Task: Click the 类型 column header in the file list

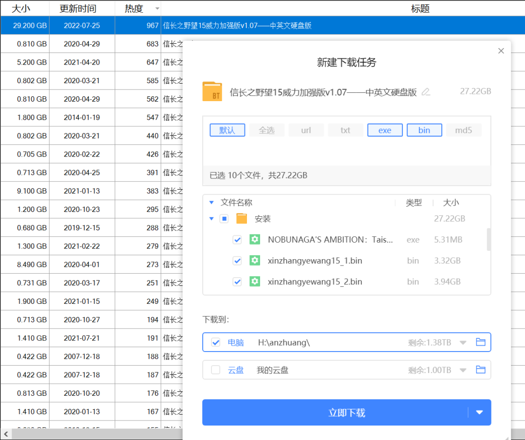Action: pos(414,203)
